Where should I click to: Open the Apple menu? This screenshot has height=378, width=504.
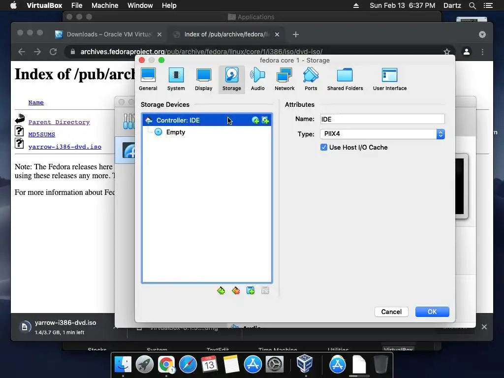pos(13,5)
